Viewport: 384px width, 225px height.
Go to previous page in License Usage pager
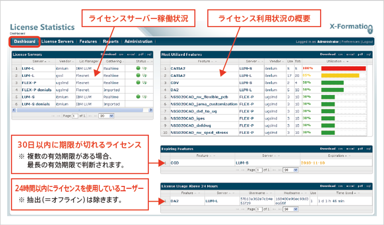(x=243, y=209)
